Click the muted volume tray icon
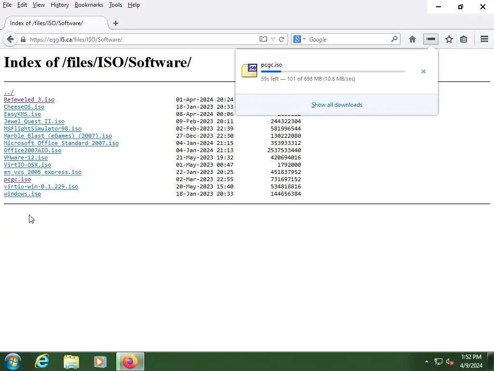494x371 pixels. click(x=450, y=361)
